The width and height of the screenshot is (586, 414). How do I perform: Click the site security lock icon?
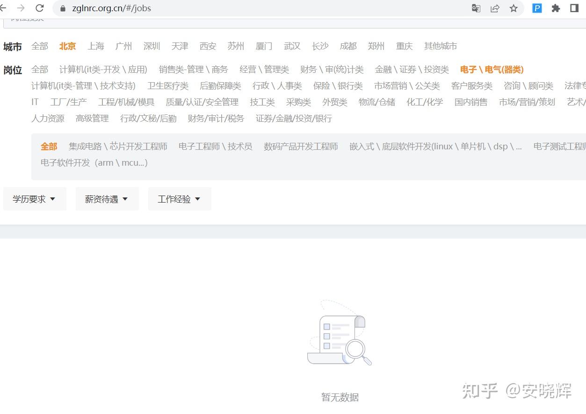pyautogui.click(x=63, y=8)
